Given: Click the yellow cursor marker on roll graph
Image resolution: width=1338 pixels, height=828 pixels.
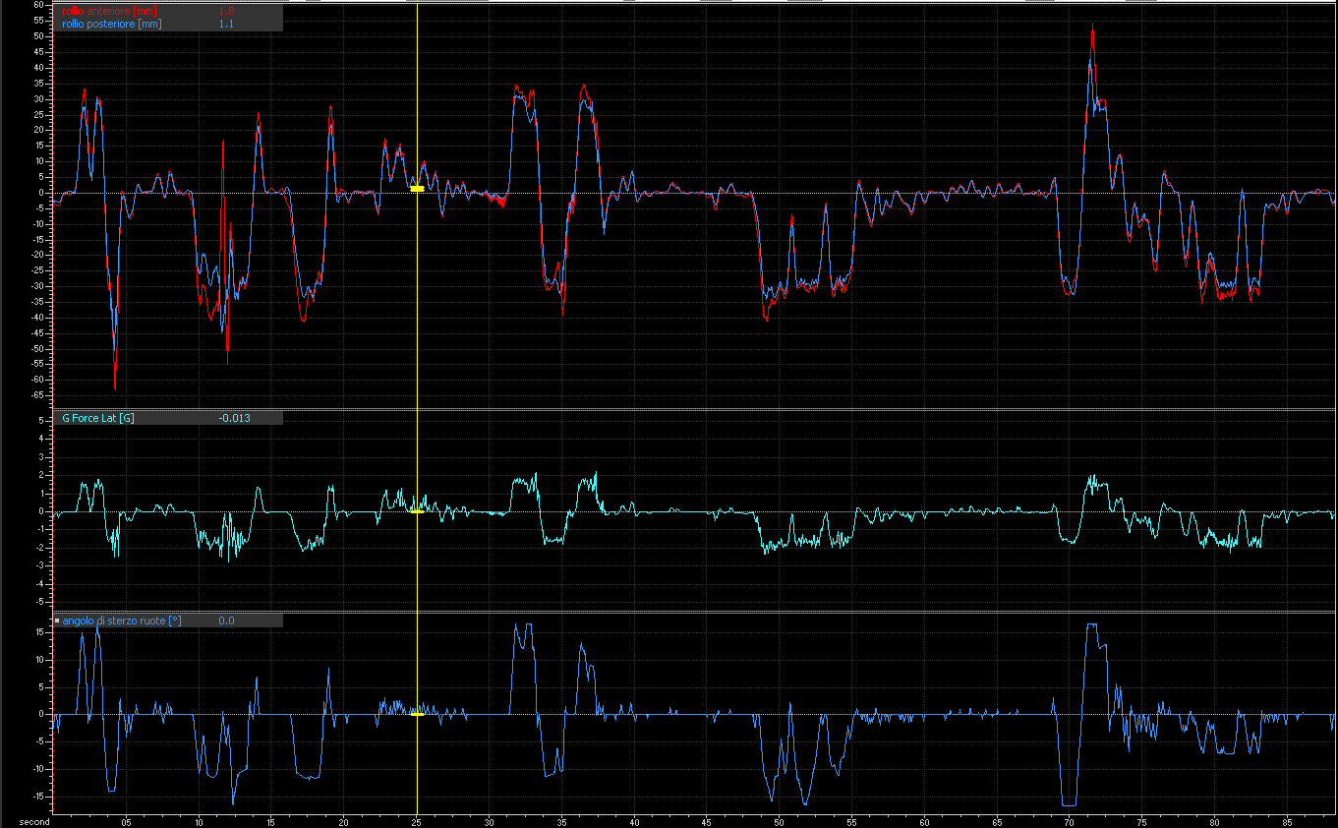Looking at the screenshot, I should point(417,188).
